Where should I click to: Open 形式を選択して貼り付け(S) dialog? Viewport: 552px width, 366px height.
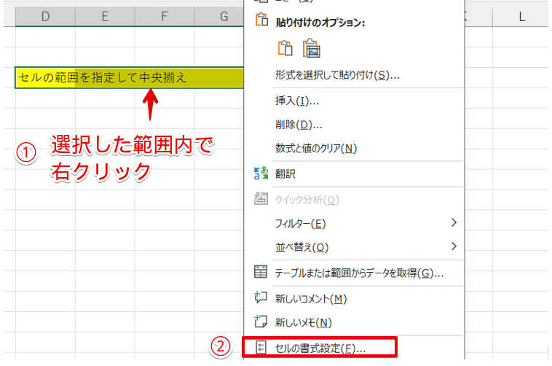(x=337, y=75)
